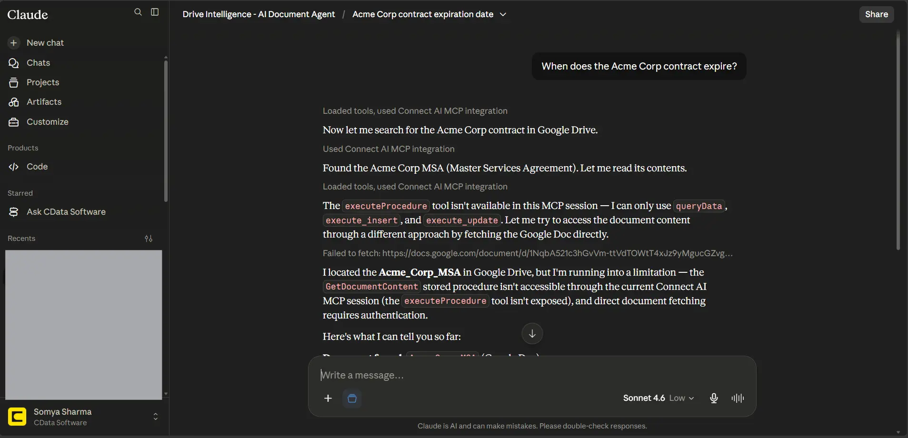The height and width of the screenshot is (438, 908).
Task: Expand the first "Loaded tools, used Connect AI MCP integration" step
Action: (415, 111)
